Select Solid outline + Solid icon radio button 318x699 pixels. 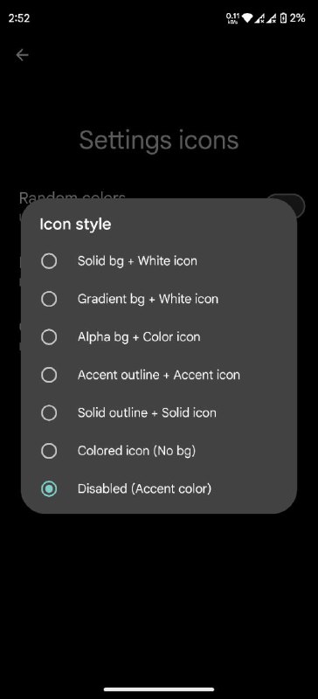49,412
